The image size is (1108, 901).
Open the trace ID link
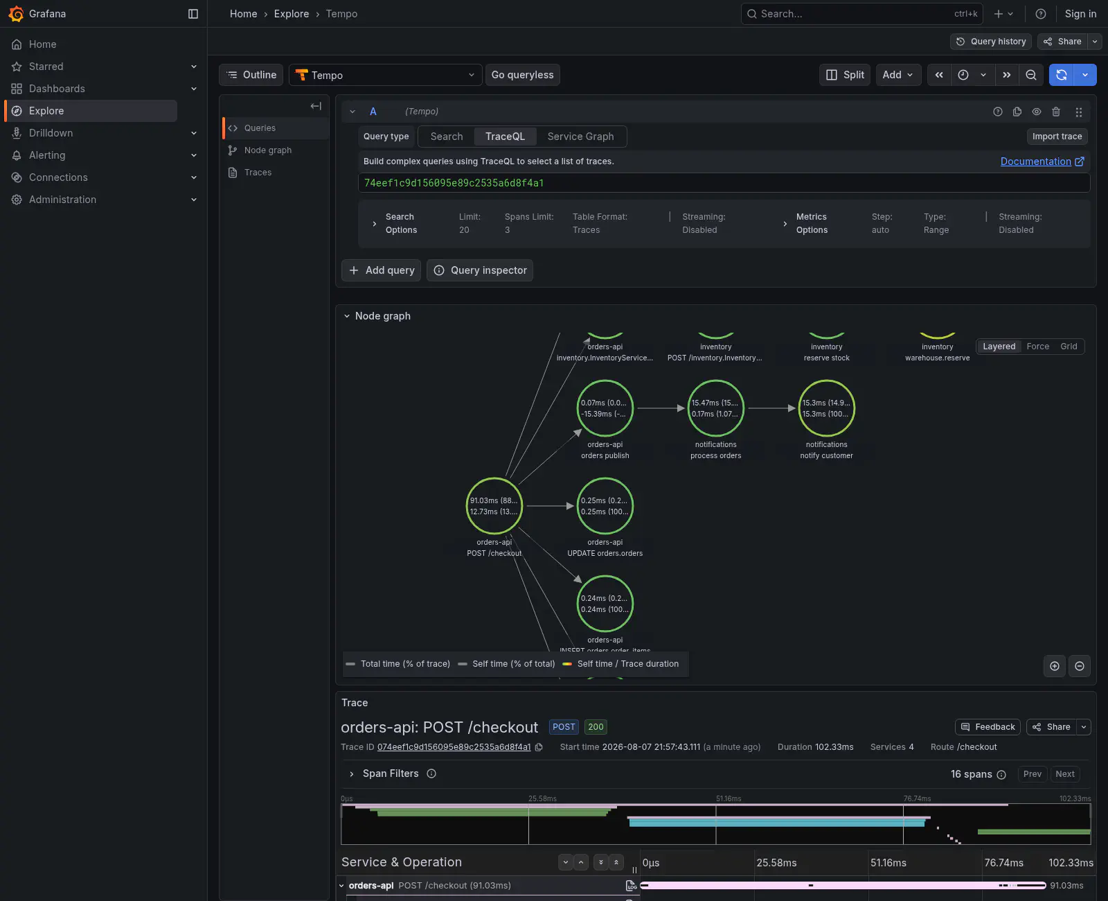coord(454,747)
